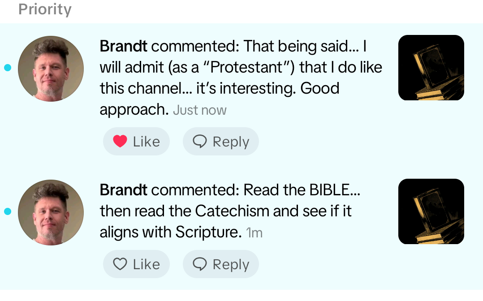Tap the Like label next to the red heart
The height and width of the screenshot is (301, 483).
point(147,142)
